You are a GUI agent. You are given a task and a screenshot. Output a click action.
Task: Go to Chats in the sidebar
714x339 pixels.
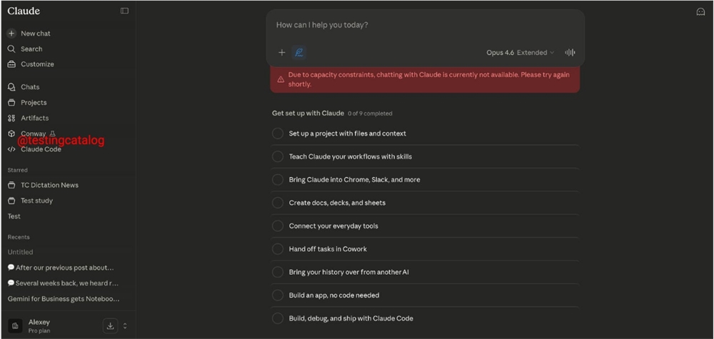(30, 87)
